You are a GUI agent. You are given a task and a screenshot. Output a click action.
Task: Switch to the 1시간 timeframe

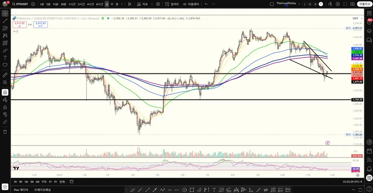tap(72, 4)
